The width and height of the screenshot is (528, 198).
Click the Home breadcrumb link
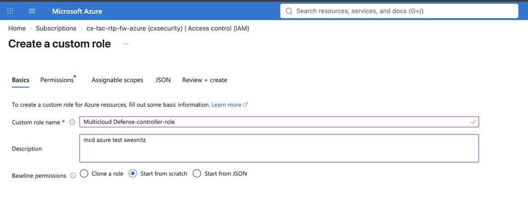[x=17, y=28]
